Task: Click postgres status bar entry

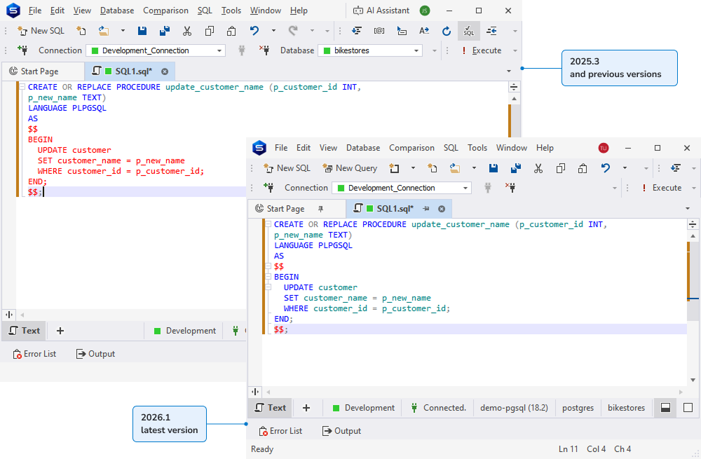Action: (578, 408)
